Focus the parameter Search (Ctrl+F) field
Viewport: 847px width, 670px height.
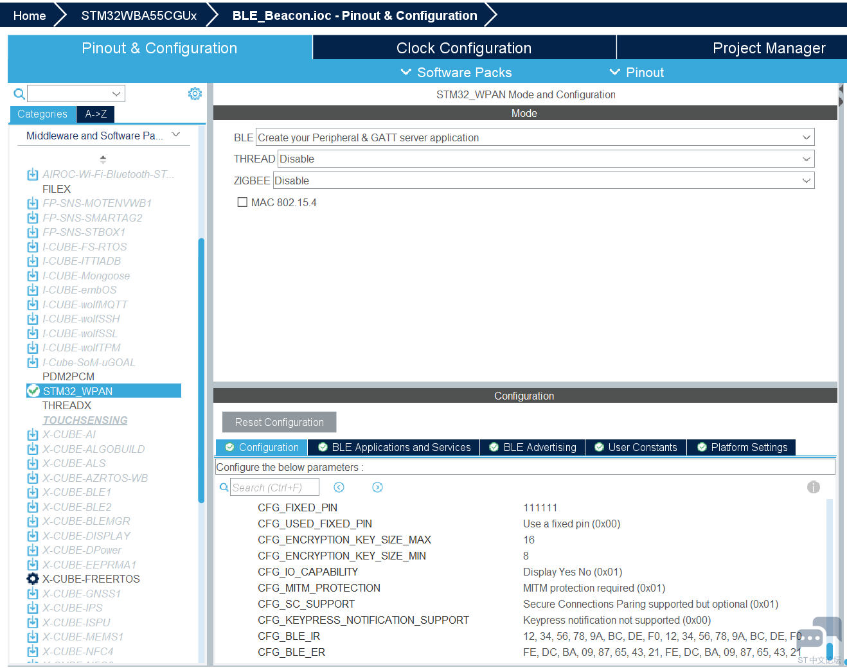click(x=274, y=488)
